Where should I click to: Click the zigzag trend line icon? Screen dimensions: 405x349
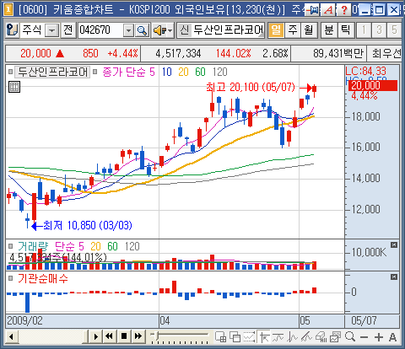(x=293, y=336)
